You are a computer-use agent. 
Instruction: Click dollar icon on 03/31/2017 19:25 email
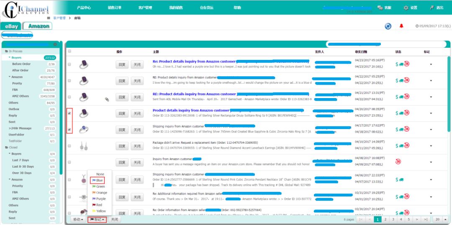tap(397, 197)
